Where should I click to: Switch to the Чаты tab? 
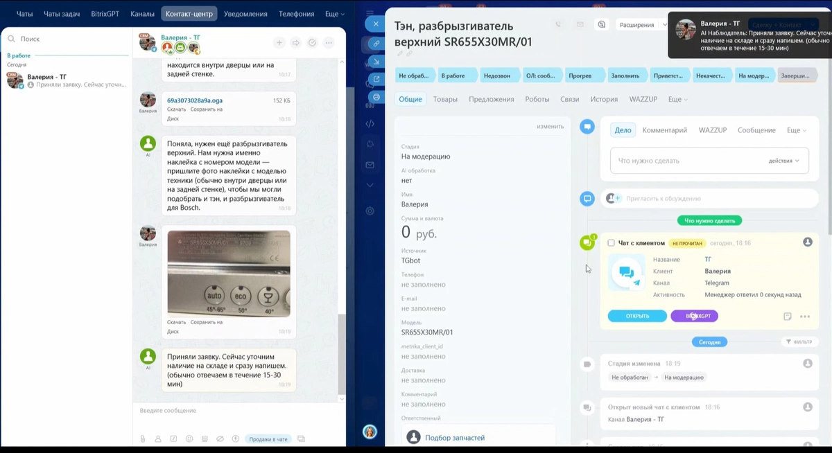(x=24, y=14)
